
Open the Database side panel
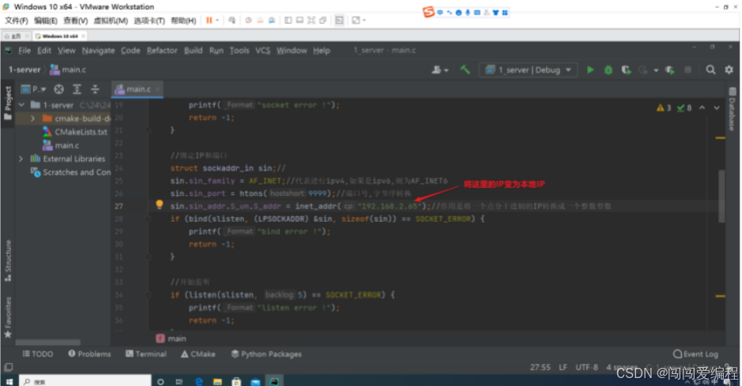732,109
